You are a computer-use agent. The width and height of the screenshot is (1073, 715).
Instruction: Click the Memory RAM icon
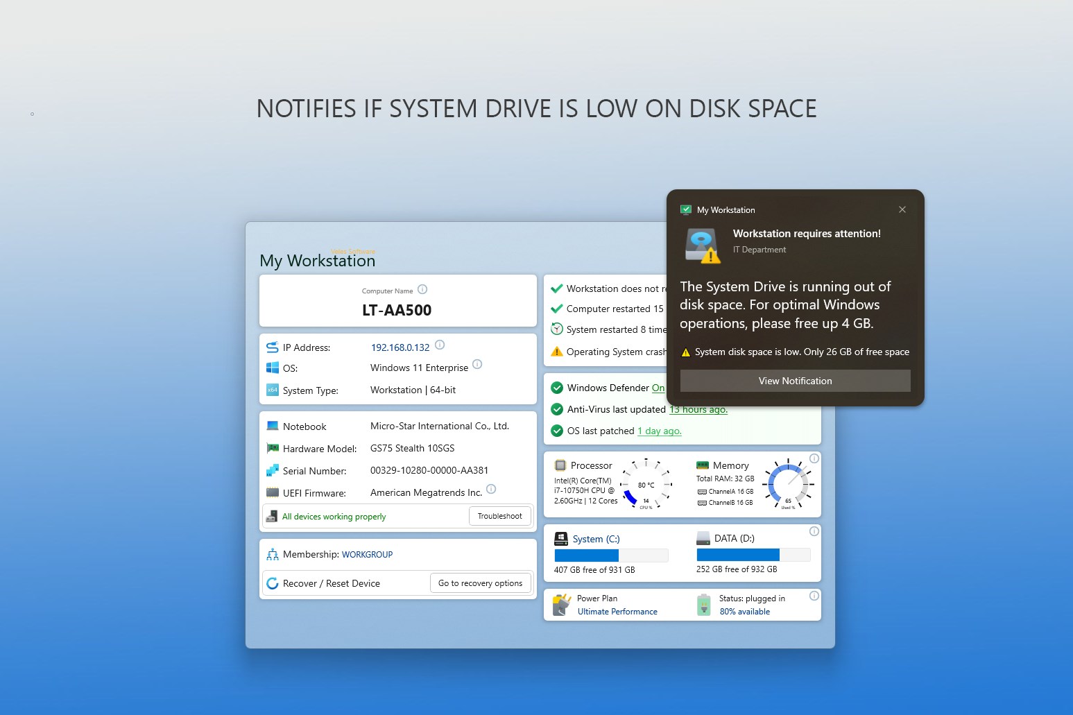703,465
